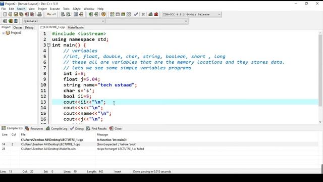Click the Save All toolbar icon
Image resolution: width=323 pixels, height=182 pixels.
click(21, 14)
